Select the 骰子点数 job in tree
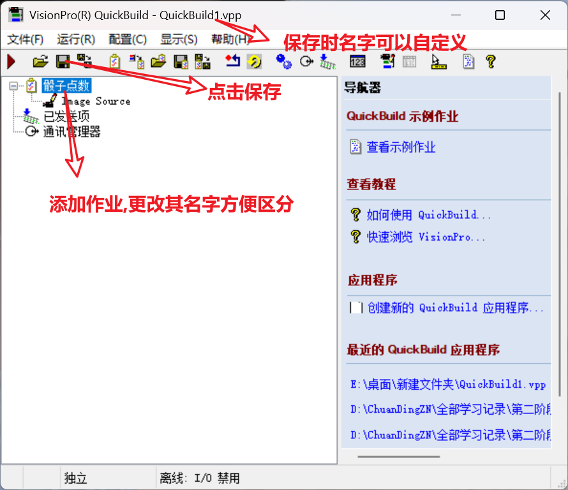Viewport: 568px width, 490px height. tap(66, 85)
